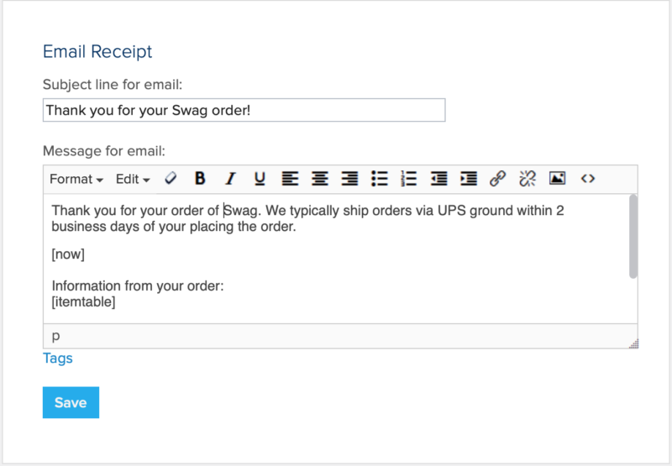Align text left
672x466 pixels.
[x=290, y=179]
